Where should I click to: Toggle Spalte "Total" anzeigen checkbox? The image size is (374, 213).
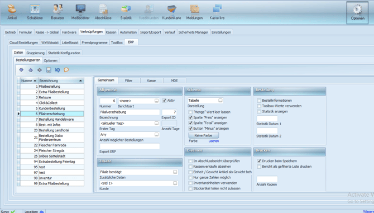(190, 123)
